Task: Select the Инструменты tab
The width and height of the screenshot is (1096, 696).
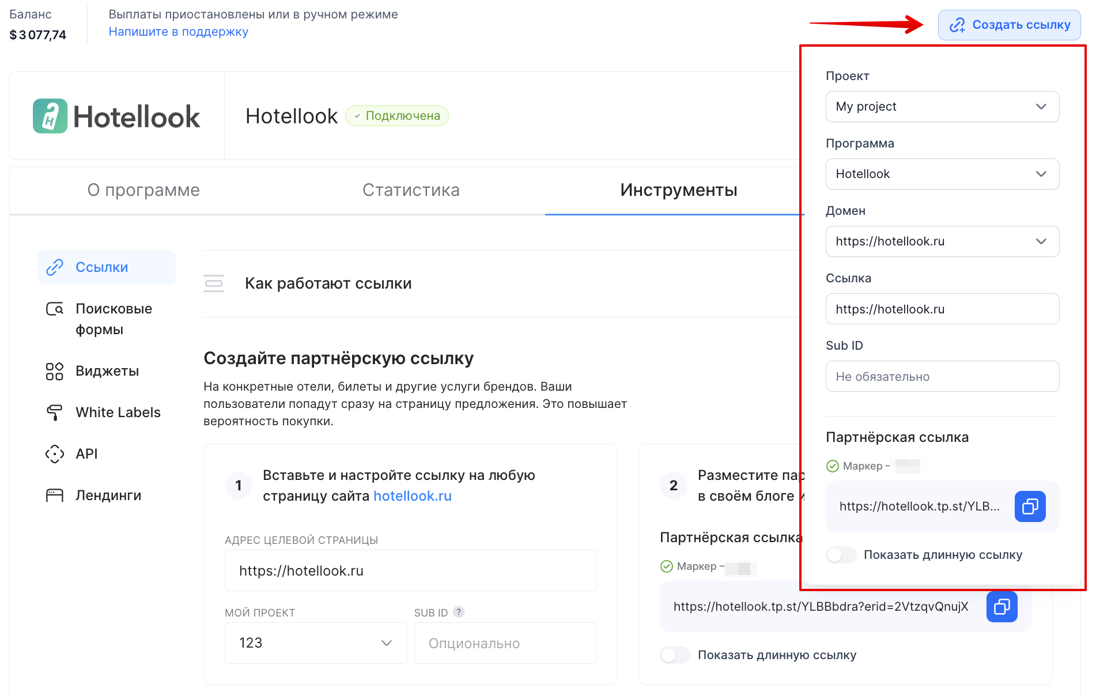Action: [679, 190]
